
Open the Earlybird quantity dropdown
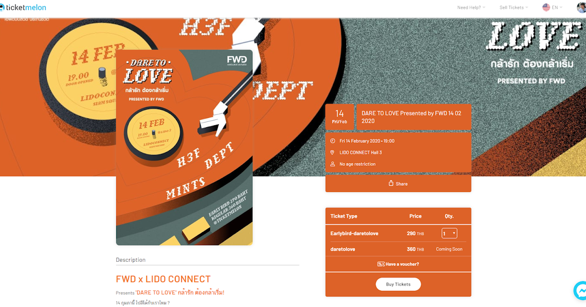tap(449, 233)
